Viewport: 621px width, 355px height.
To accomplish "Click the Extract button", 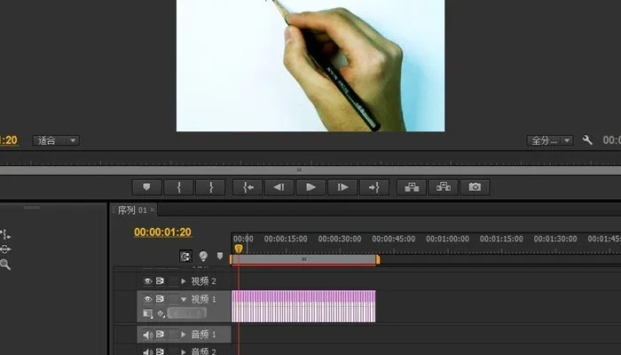I will [x=443, y=187].
